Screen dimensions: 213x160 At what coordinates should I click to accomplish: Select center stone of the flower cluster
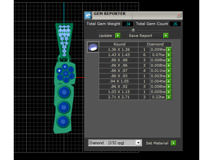pos(66,73)
